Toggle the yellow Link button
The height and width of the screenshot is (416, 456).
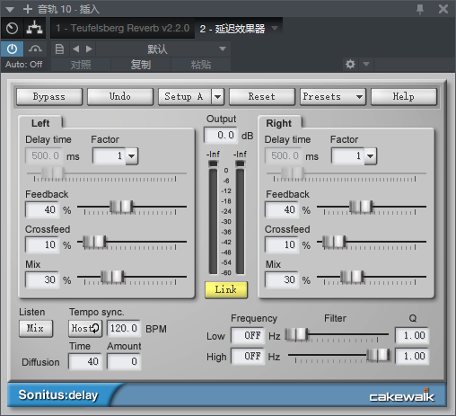(226, 290)
